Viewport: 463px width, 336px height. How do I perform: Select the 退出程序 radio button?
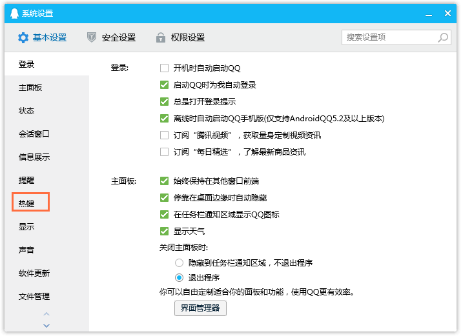(180, 277)
